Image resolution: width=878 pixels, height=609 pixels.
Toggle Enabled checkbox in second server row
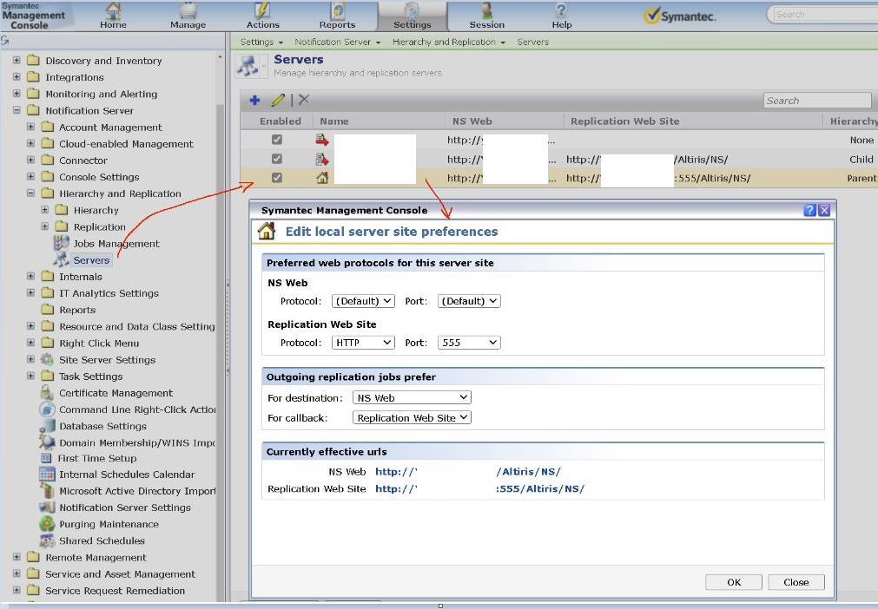(x=277, y=159)
